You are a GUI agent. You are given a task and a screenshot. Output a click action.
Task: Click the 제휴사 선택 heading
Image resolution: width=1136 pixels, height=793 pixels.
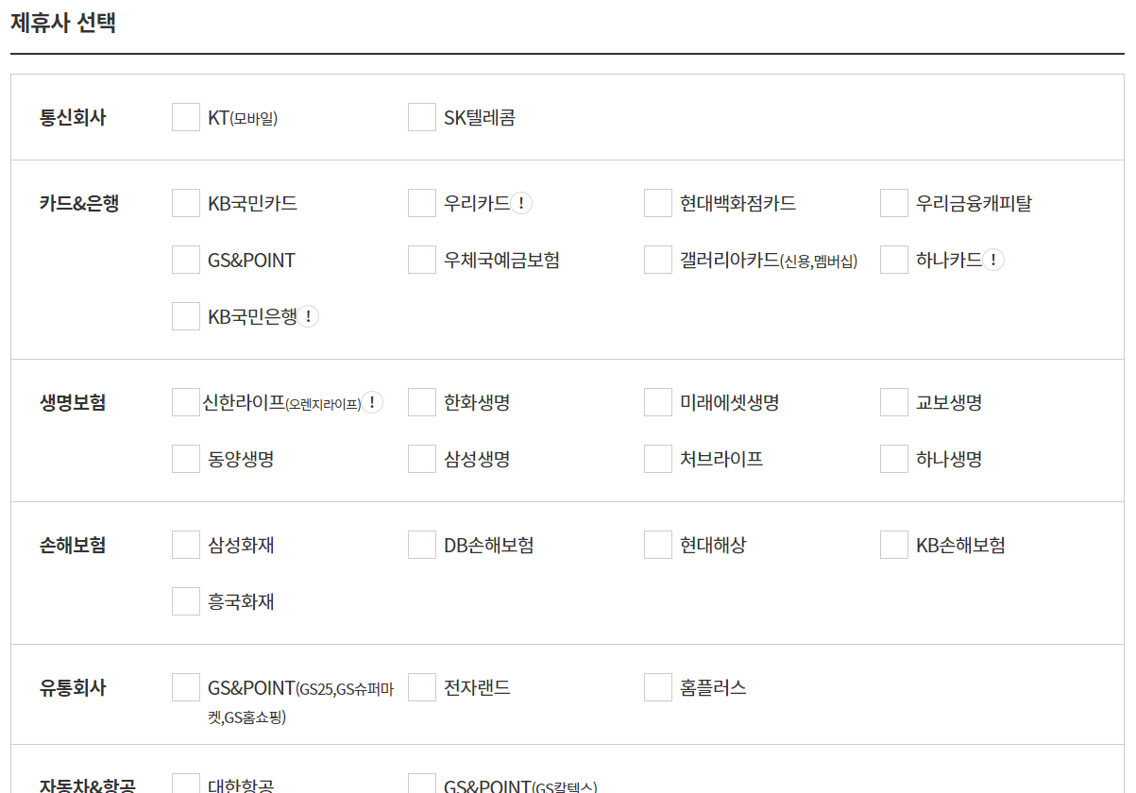(63, 23)
